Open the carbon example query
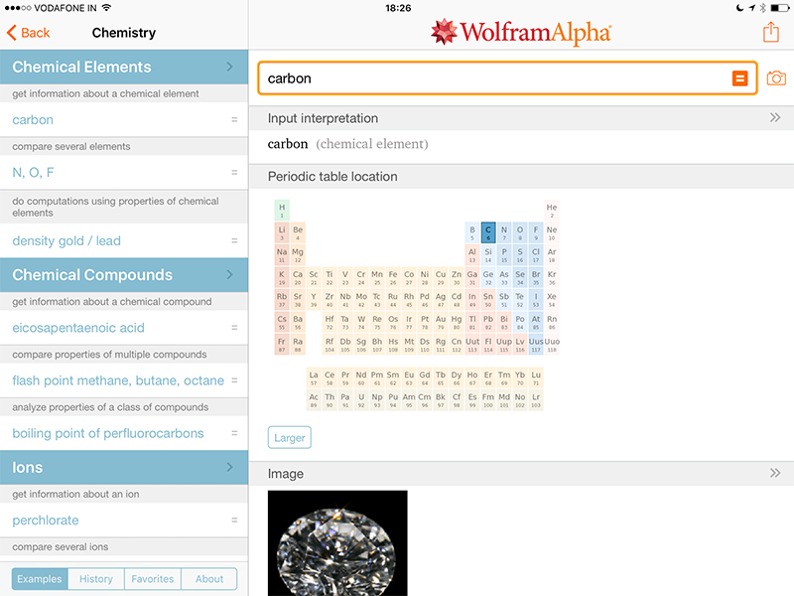The width and height of the screenshot is (794, 596). tap(124, 119)
